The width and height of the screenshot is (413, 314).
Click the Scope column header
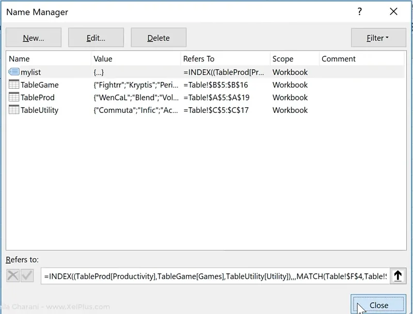click(x=294, y=59)
